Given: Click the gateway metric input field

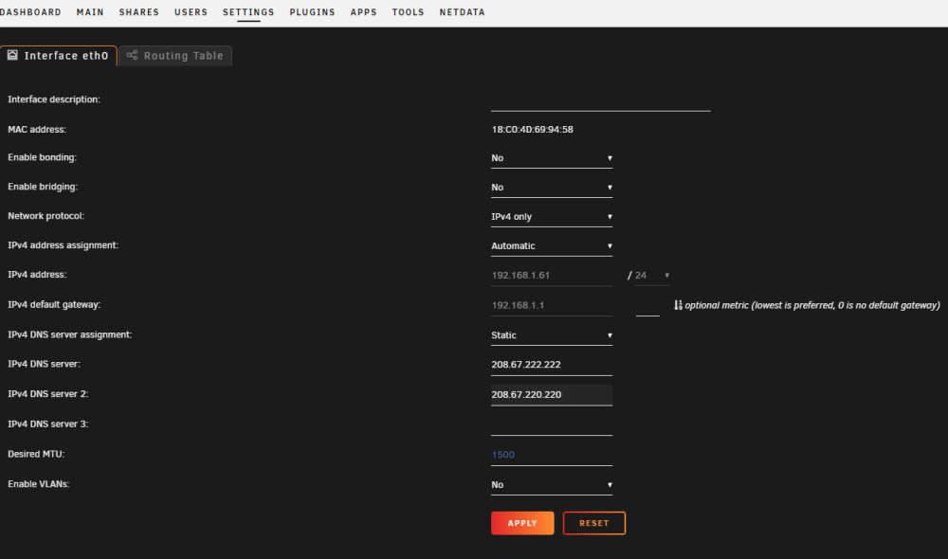Looking at the screenshot, I should click(x=647, y=306).
